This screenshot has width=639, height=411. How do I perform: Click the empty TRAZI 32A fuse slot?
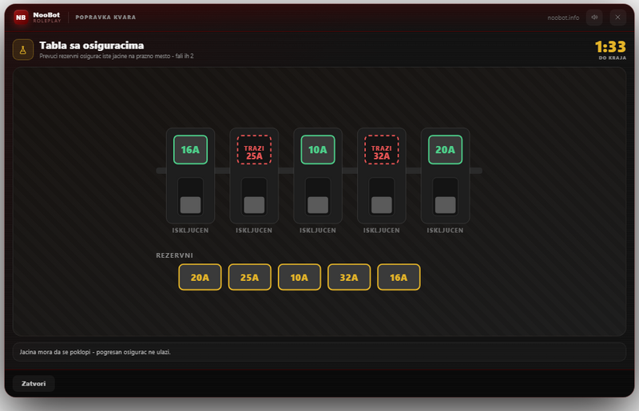tap(382, 150)
